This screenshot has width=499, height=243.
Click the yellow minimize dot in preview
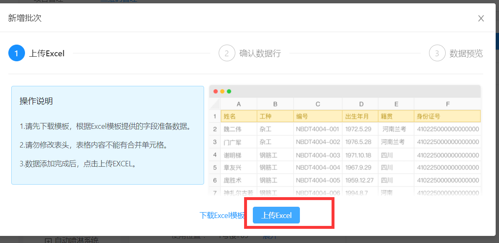coord(222,91)
